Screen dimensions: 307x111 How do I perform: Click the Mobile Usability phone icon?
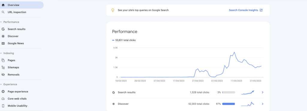pyautogui.click(x=3, y=106)
